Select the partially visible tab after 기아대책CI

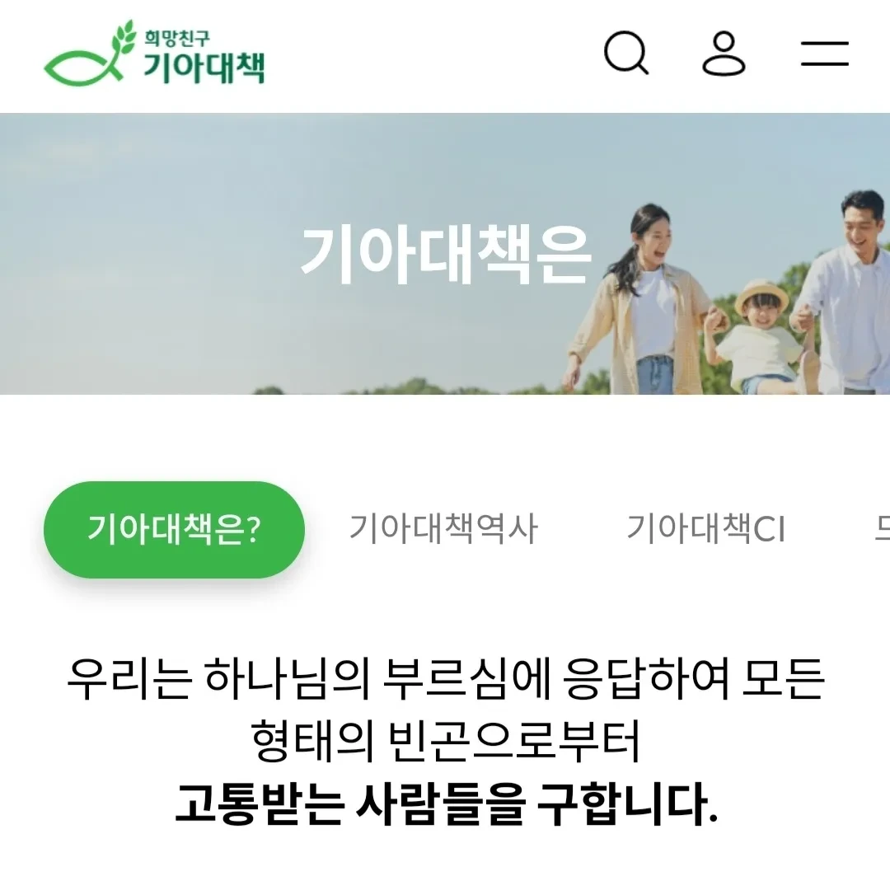[882, 528]
